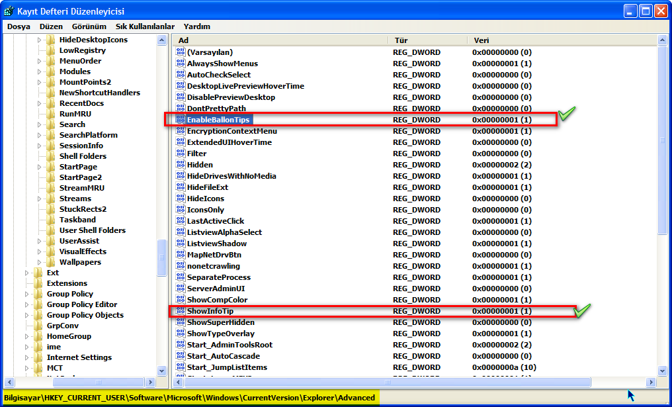Sort by the Veri column header
Viewport: 672px width, 407px height.
[562, 40]
